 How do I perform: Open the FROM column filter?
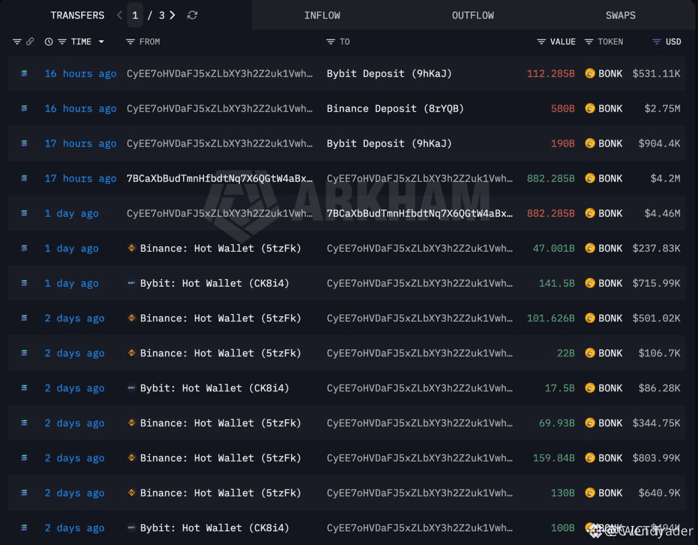tap(130, 41)
